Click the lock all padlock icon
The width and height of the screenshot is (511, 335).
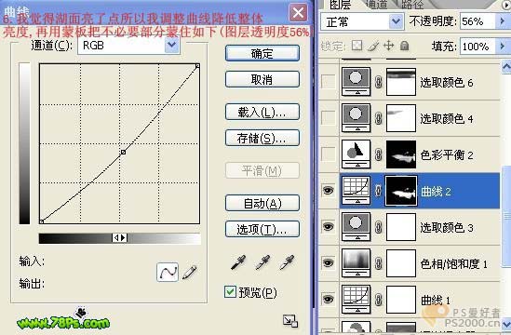click(x=405, y=46)
